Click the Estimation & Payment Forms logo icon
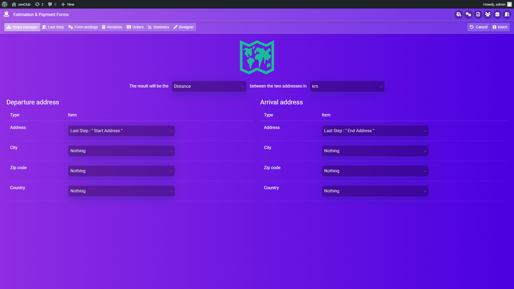The width and height of the screenshot is (514, 289). coord(6,14)
